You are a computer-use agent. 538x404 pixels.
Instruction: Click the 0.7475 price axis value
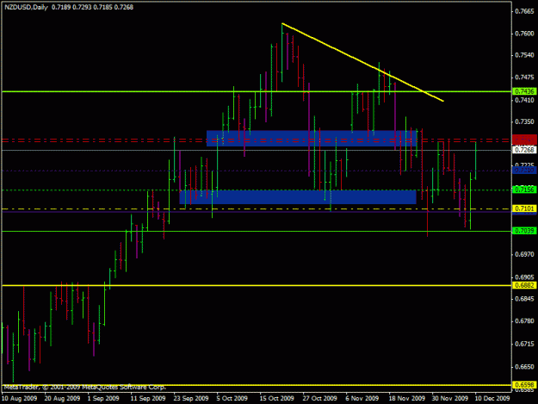[x=524, y=78]
